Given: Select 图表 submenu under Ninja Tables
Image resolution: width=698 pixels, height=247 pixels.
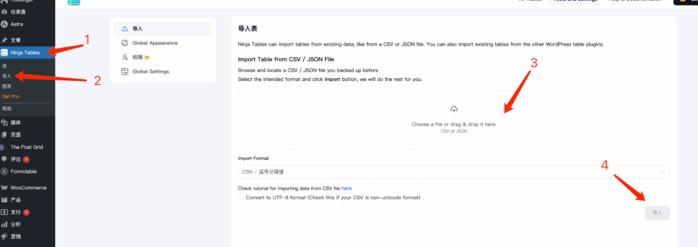Looking at the screenshot, I should [x=7, y=86].
